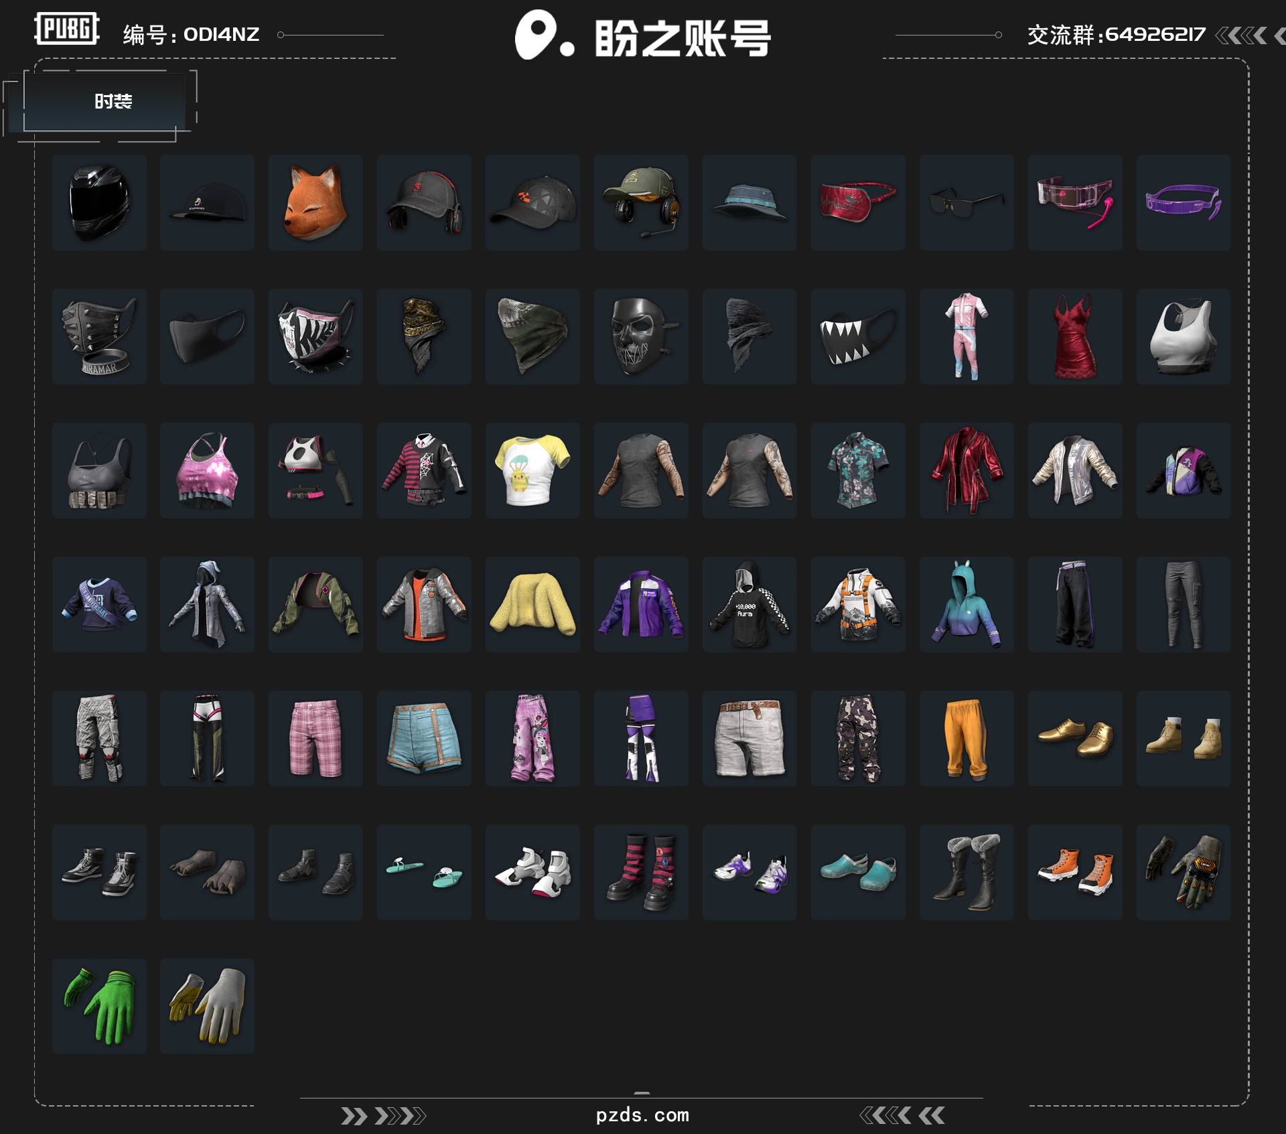Image resolution: width=1286 pixels, height=1134 pixels.
Task: Select the tactical gloves with orange knuckles
Action: [1184, 872]
